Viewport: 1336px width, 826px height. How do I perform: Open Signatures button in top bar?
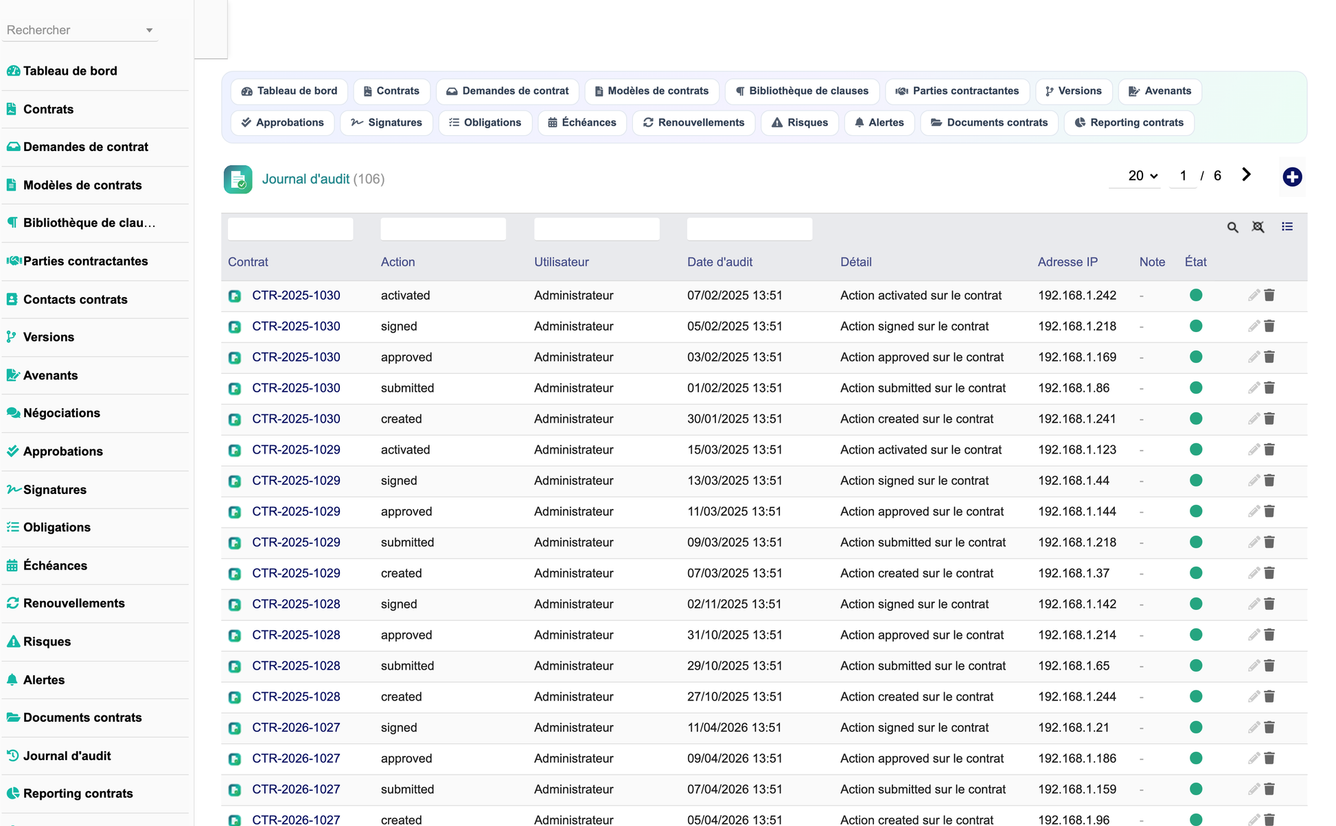(387, 122)
